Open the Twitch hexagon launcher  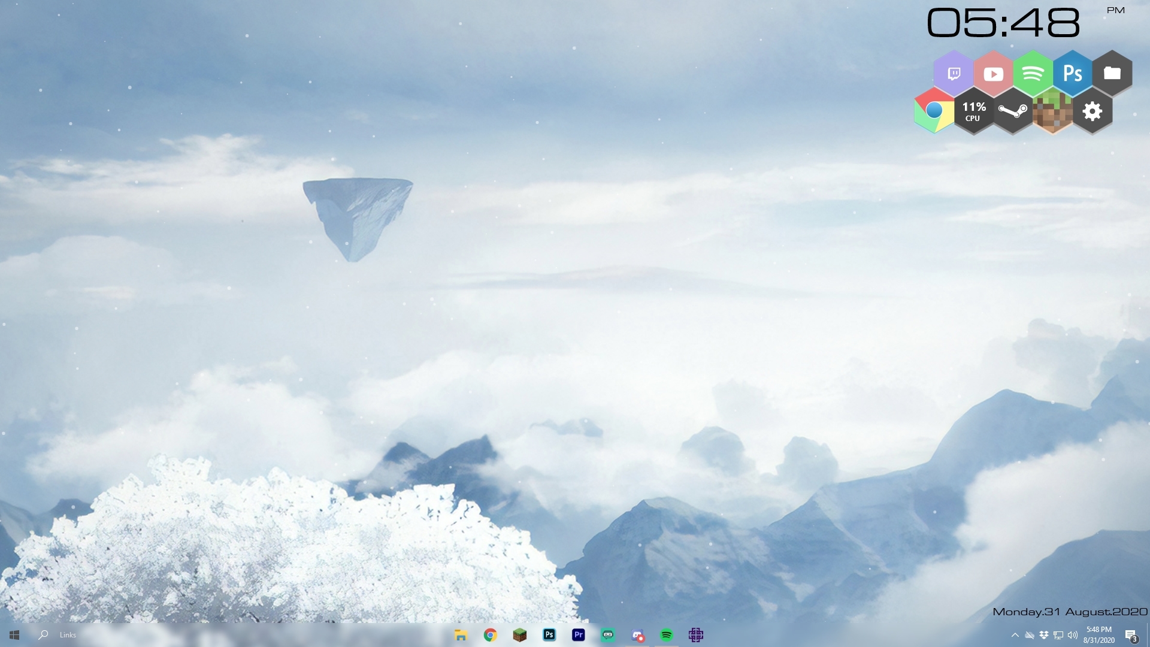click(x=954, y=74)
